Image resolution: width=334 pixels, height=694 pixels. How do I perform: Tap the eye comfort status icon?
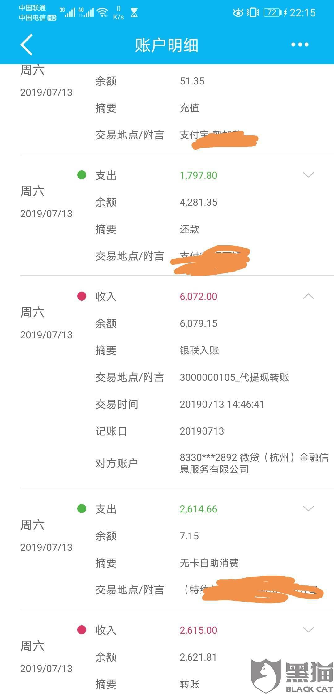(x=238, y=13)
